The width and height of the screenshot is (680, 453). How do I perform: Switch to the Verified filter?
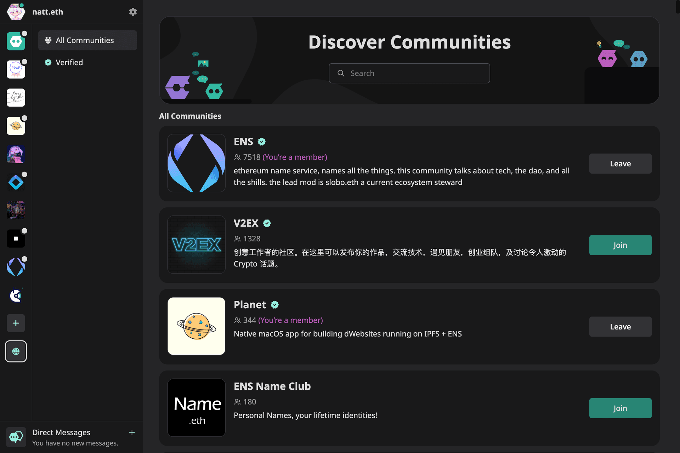[69, 62]
